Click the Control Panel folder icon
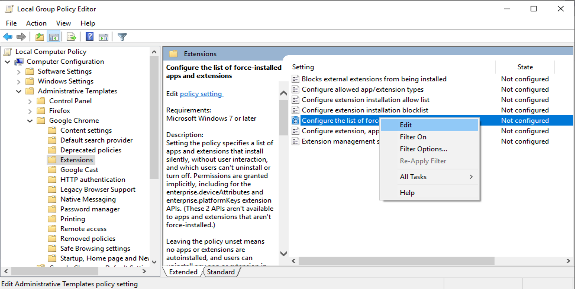 coord(41,101)
